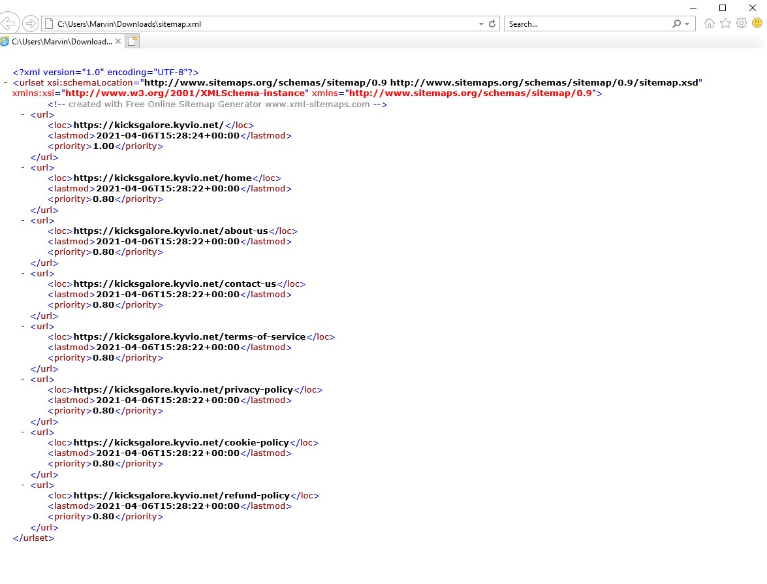Click the Internet Explorer tab favicon

pyautogui.click(x=5, y=42)
